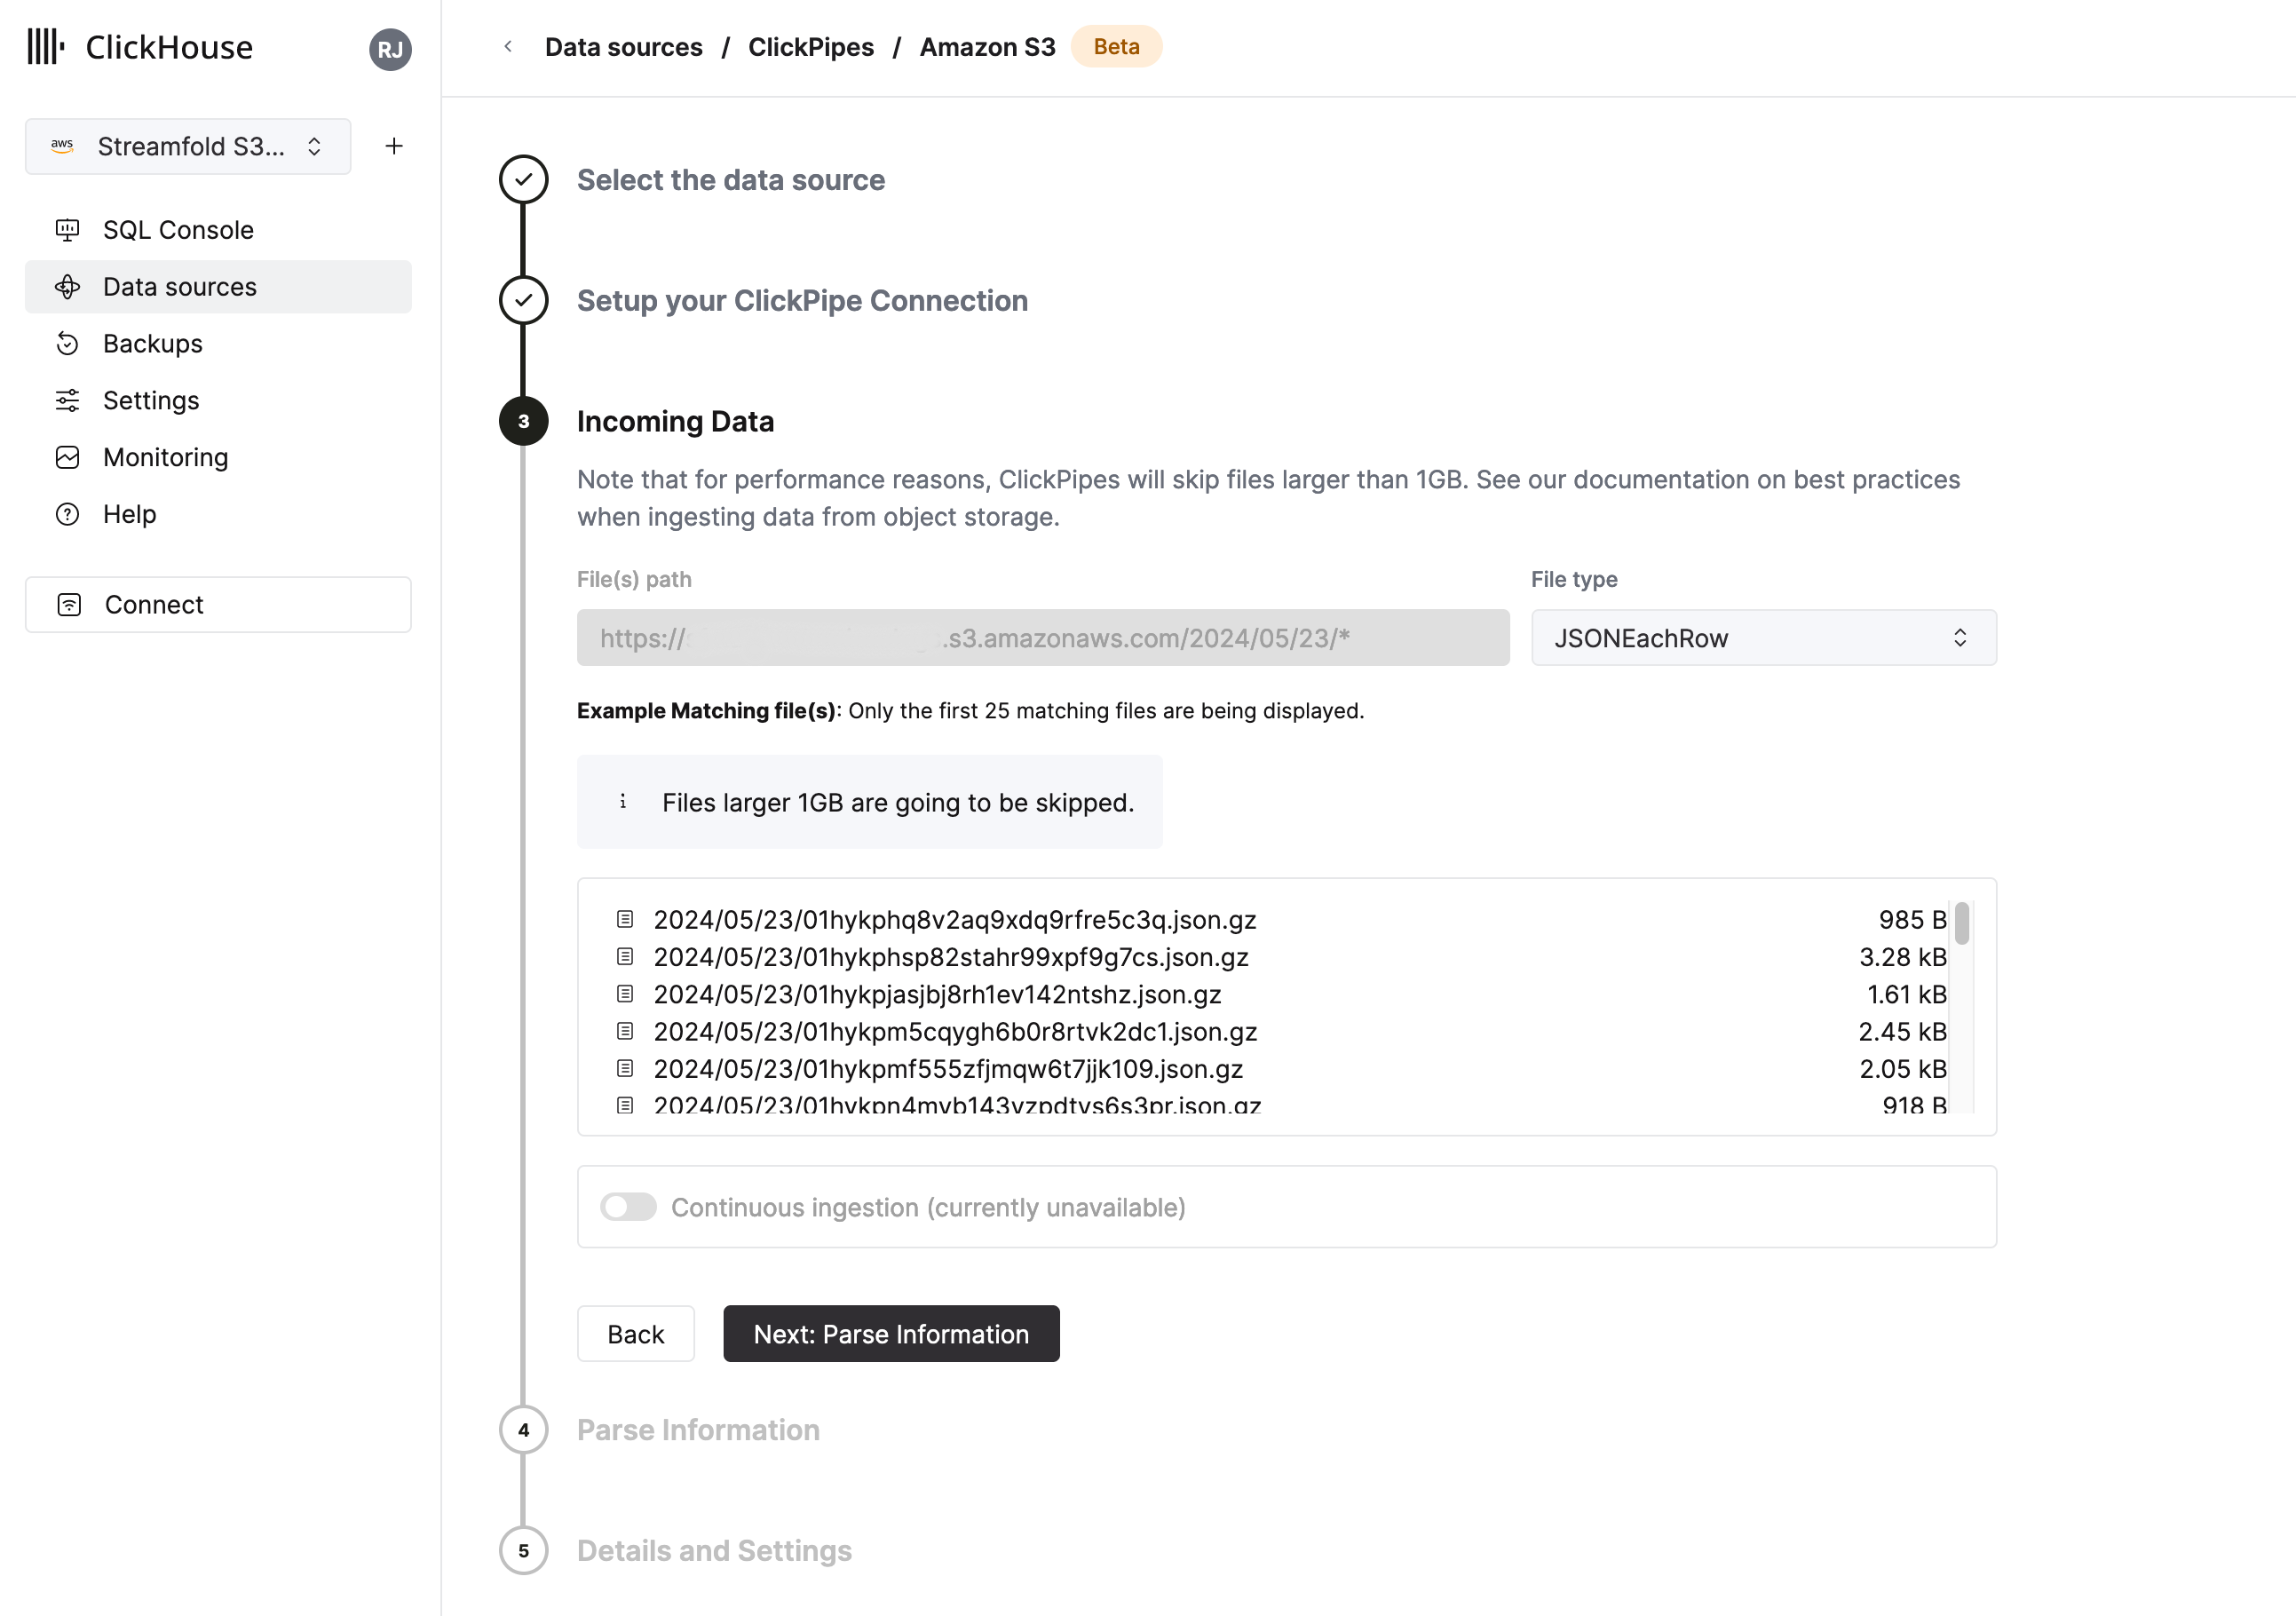Click the 1.61 kB file size
This screenshot has width=2296, height=1616.
(x=1907, y=994)
